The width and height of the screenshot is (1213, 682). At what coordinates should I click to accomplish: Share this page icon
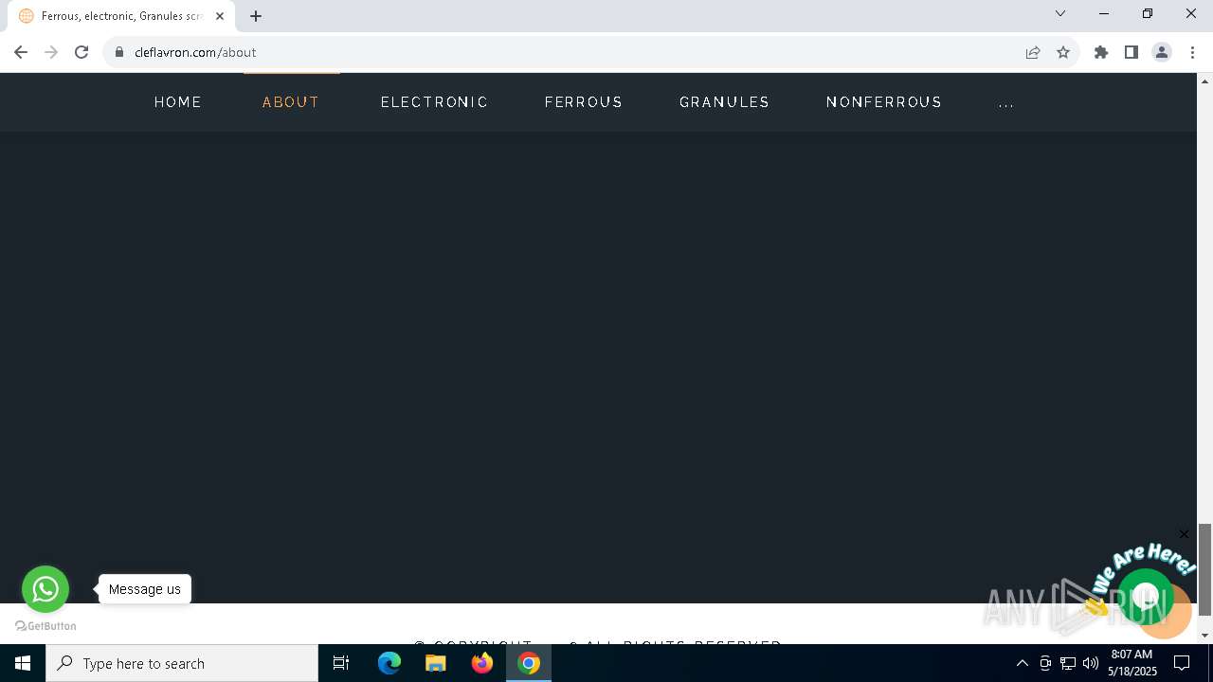coord(1033,52)
